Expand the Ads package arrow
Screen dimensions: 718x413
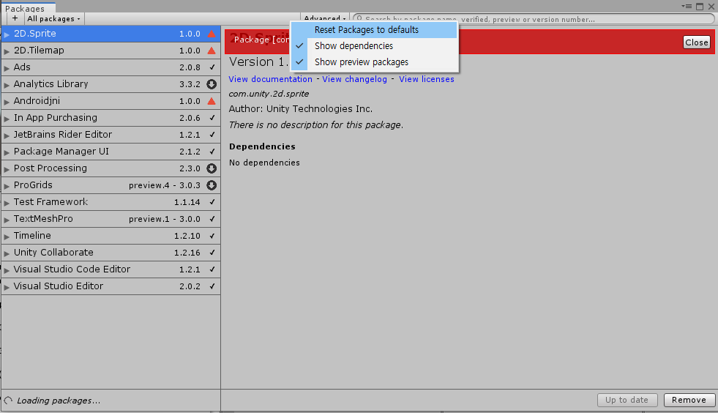point(7,68)
